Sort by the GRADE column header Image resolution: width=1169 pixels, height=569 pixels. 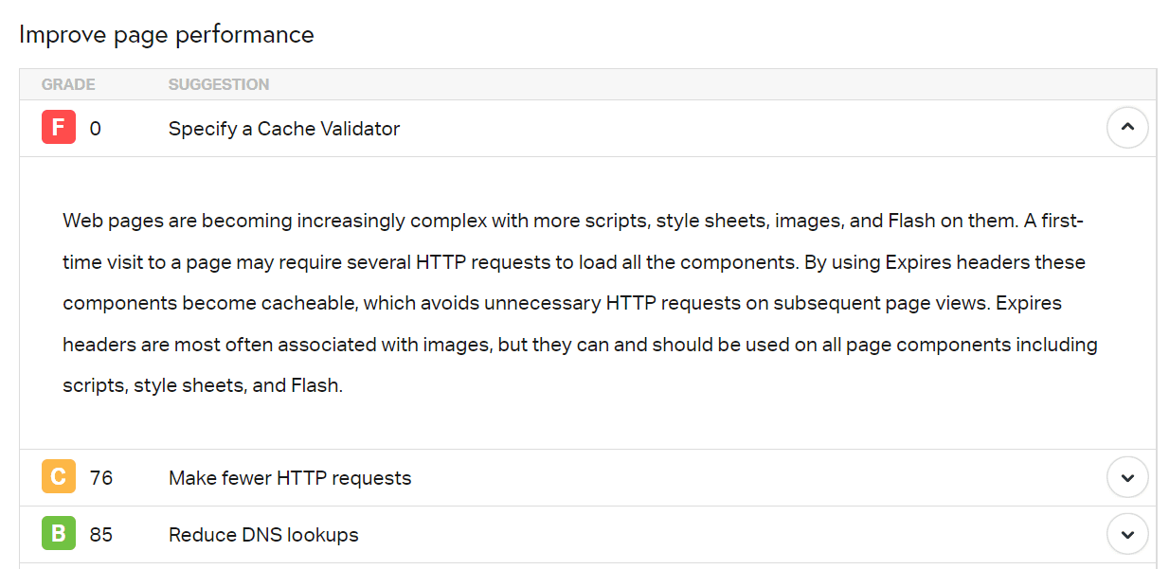(x=68, y=84)
